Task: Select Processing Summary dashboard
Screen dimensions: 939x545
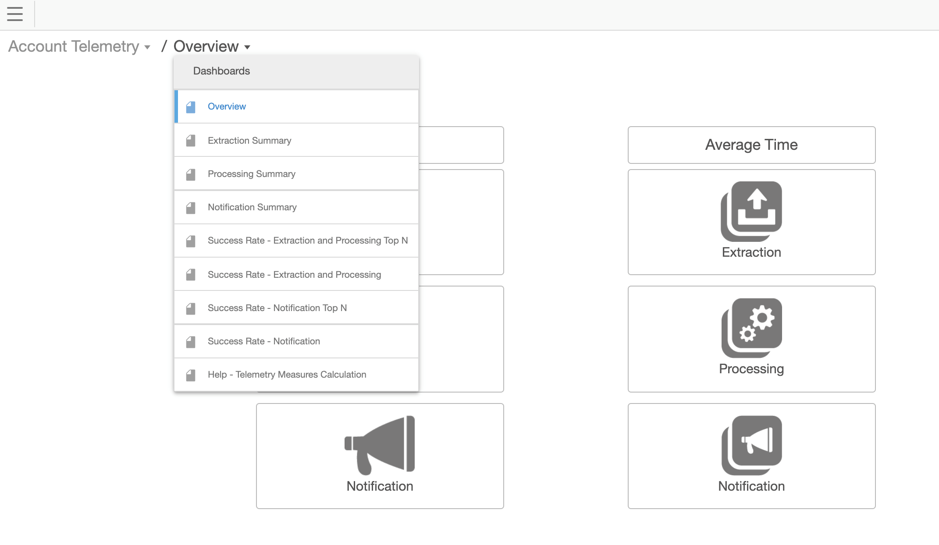Action: [x=251, y=174]
